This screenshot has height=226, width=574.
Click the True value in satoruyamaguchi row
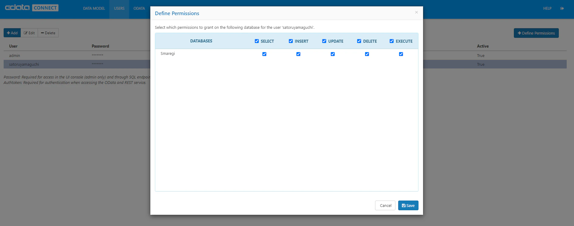coord(480,64)
